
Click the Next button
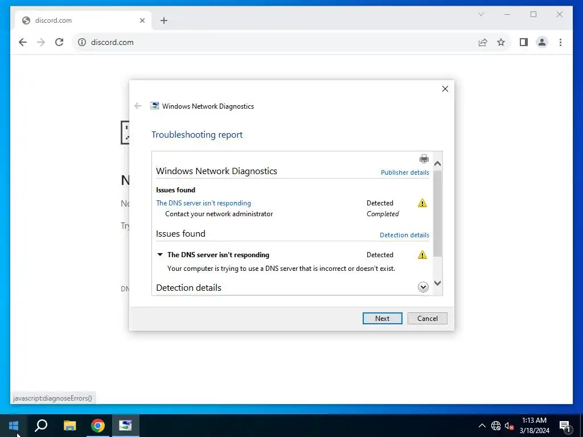click(x=382, y=319)
